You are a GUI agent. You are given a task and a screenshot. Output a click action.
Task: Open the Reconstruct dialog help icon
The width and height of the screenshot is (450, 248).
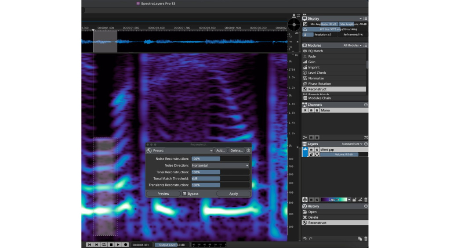[248, 150]
